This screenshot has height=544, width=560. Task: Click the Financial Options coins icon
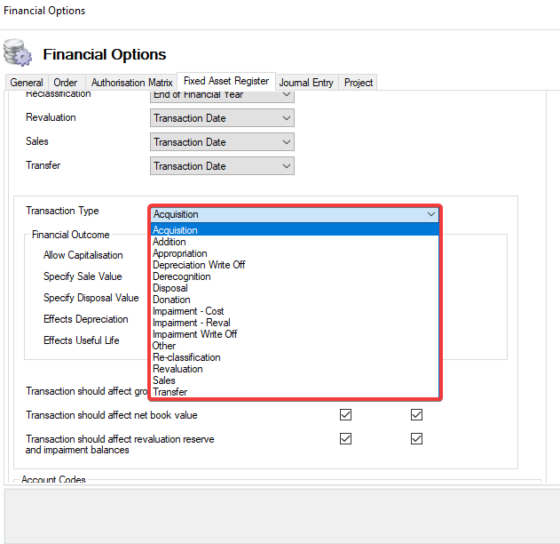[x=18, y=53]
